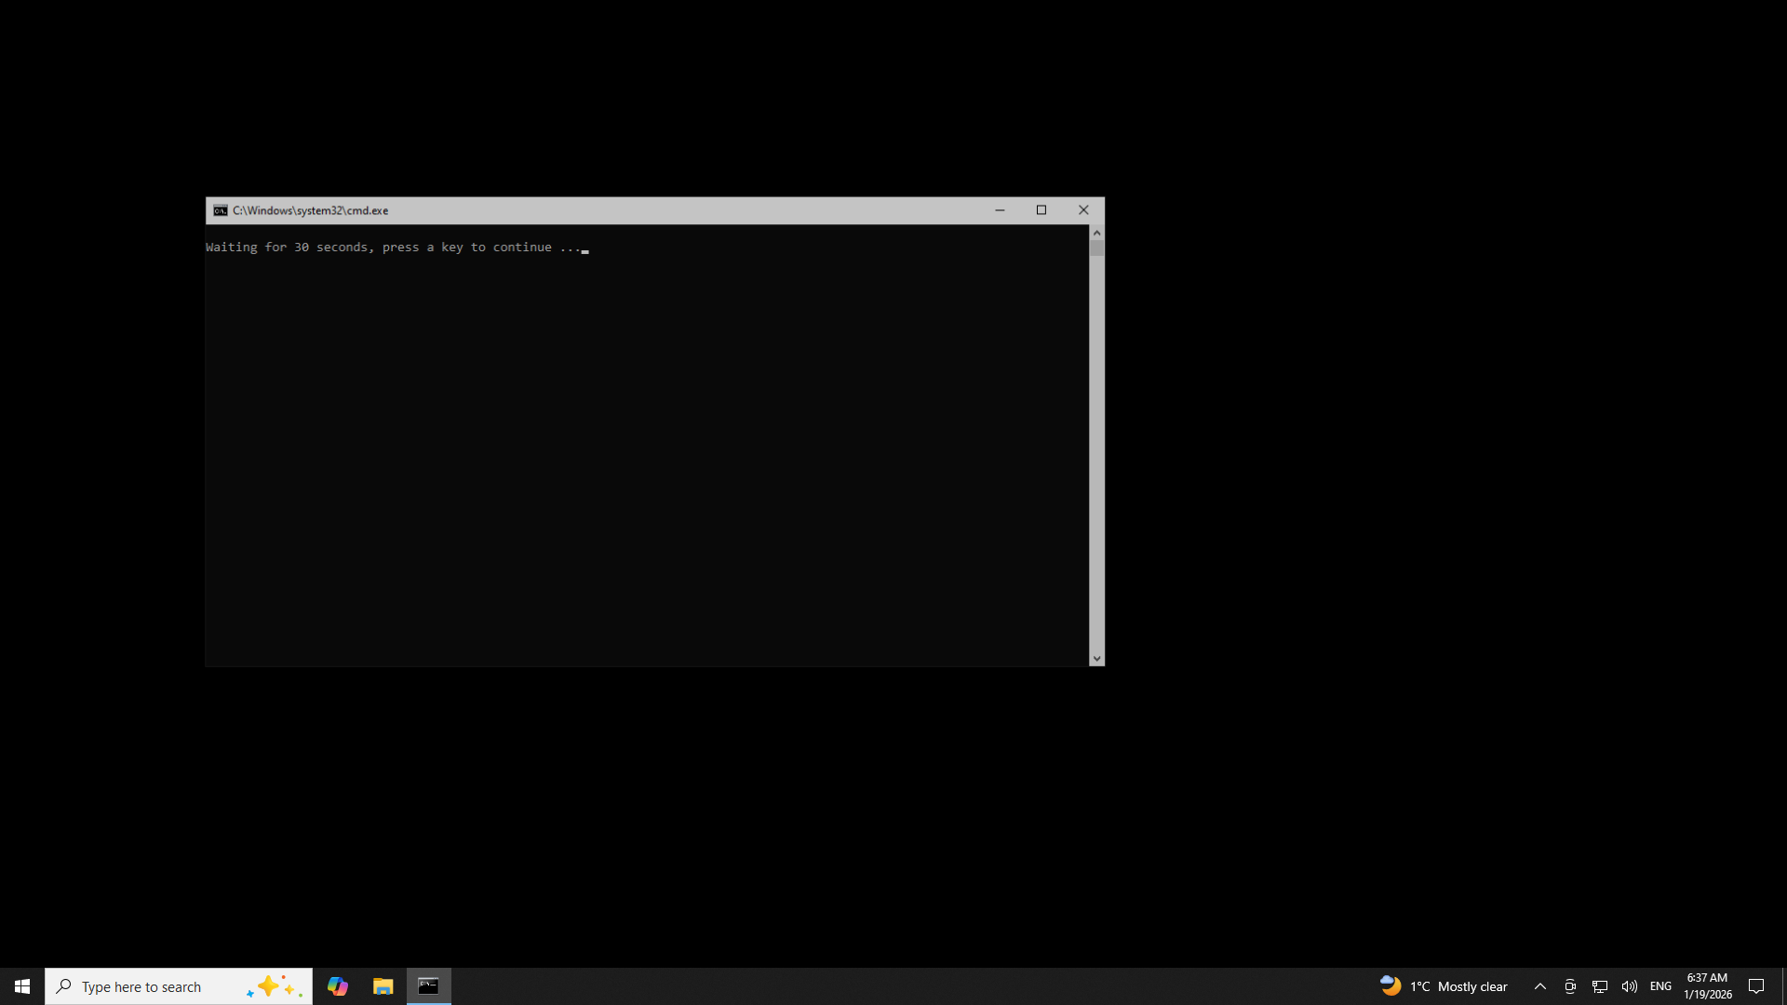Click the cmd scrollbar thumb
The width and height of the screenshot is (1787, 1005).
pos(1096,248)
